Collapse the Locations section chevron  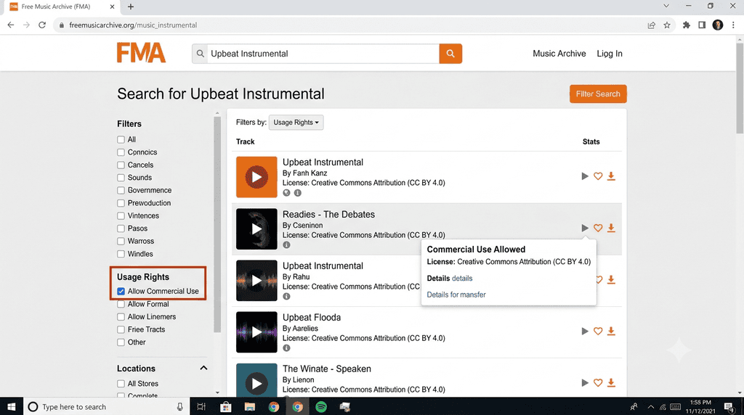pyautogui.click(x=203, y=368)
